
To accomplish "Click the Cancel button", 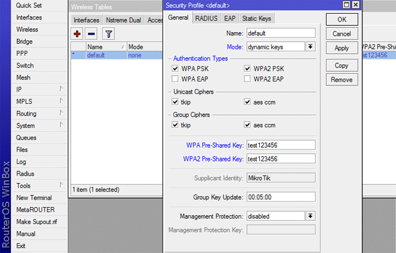I will coord(342,34).
